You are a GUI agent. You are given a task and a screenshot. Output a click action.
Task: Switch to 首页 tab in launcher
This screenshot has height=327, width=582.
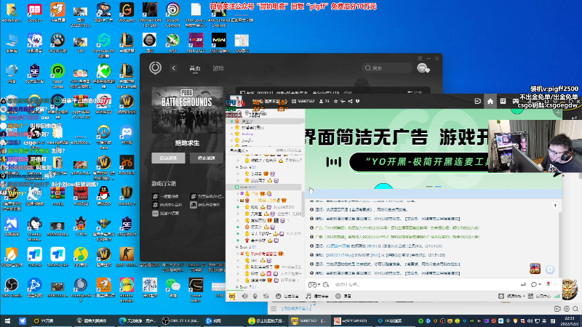[195, 68]
